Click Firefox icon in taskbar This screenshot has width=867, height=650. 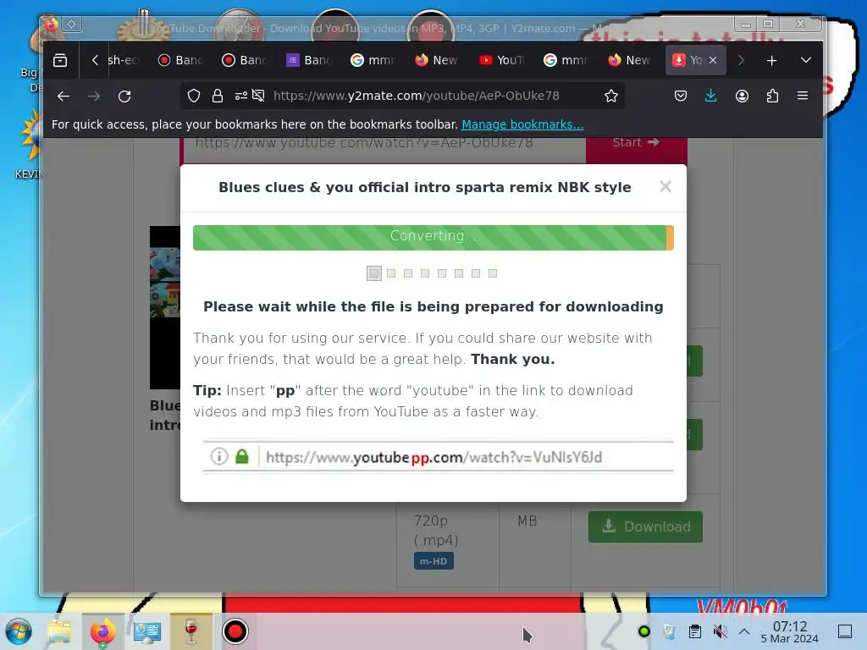pos(102,631)
